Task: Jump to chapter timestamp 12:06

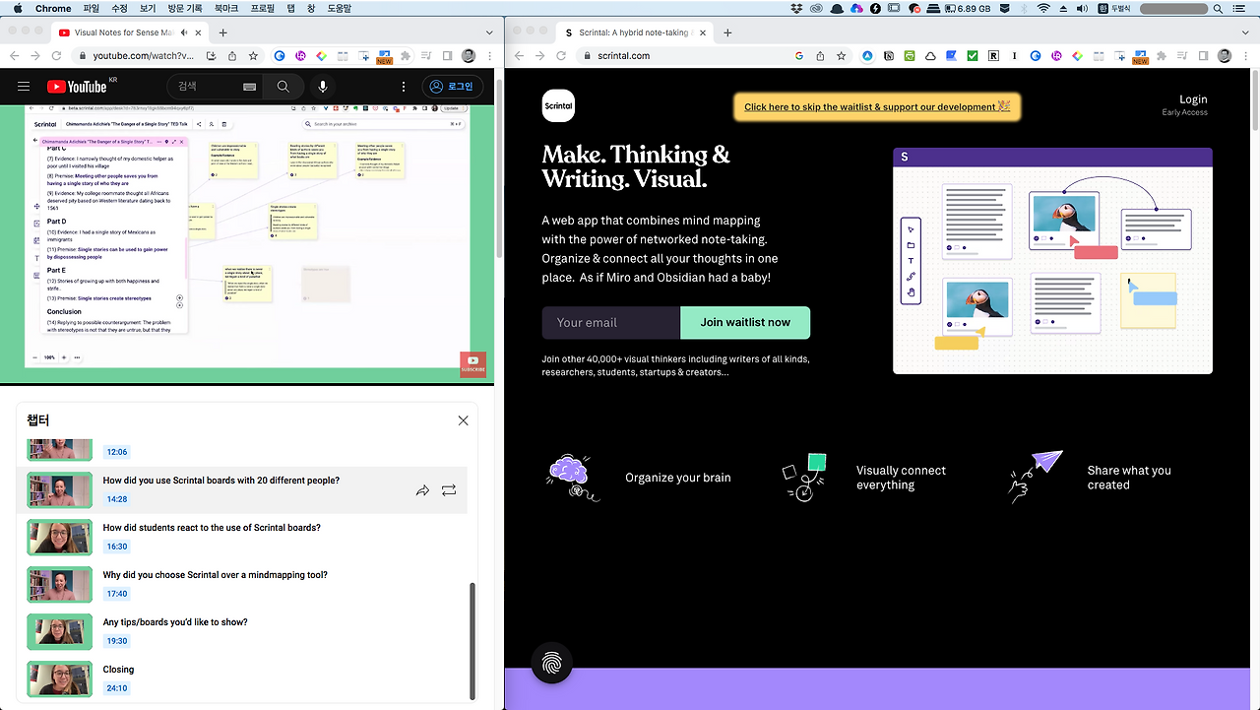Action: point(117,452)
